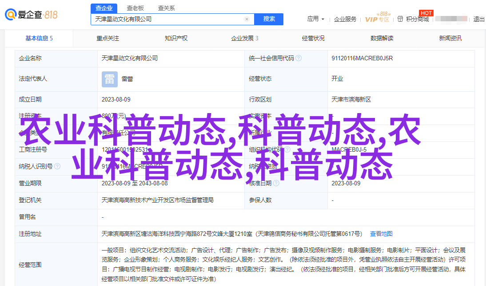Click the Aiqicha paw logo icon

coord(11,15)
